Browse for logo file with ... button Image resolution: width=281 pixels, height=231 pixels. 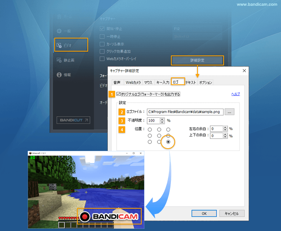coord(229,112)
